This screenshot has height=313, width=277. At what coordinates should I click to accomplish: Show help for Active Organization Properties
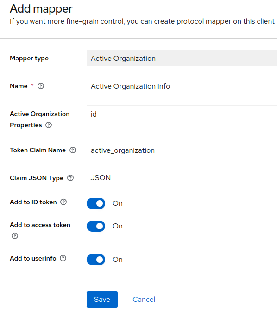tap(49, 125)
